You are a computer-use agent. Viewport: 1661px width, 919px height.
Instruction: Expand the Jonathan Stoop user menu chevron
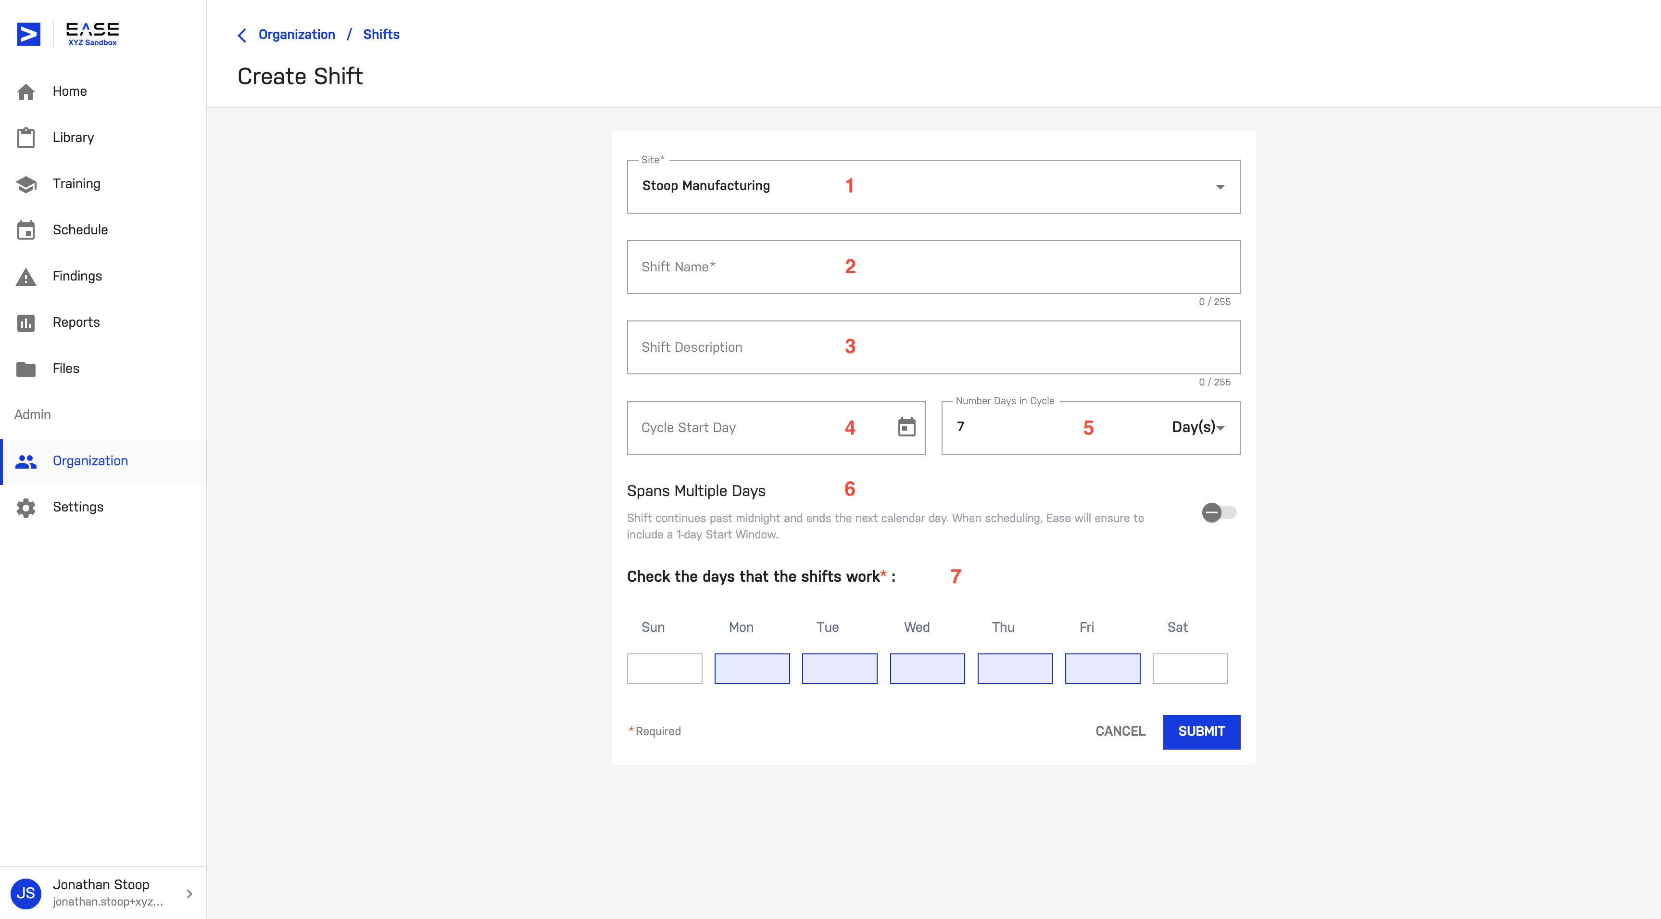click(x=189, y=894)
